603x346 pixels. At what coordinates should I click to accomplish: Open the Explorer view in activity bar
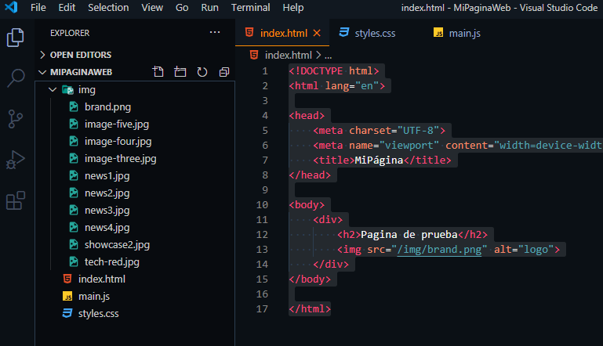click(x=16, y=38)
